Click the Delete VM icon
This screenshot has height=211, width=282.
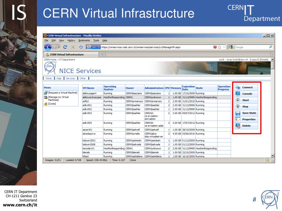click(238, 126)
